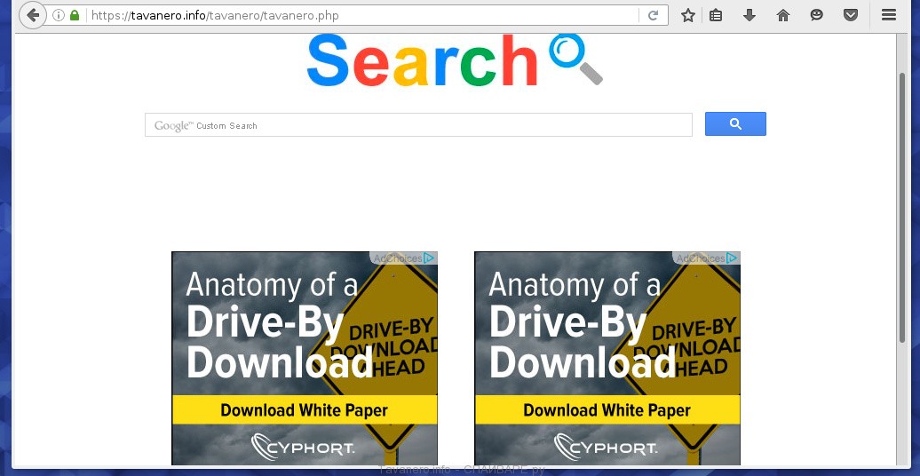Click the green padlock security icon
The width and height of the screenshot is (920, 476).
tap(75, 15)
